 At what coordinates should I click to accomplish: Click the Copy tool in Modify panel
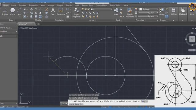32,13
